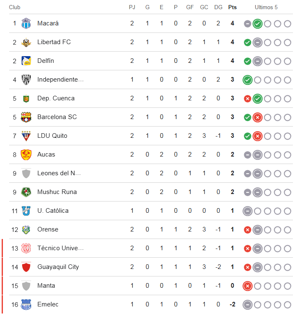Click the Mushuc Runa crest icon

tap(26, 192)
